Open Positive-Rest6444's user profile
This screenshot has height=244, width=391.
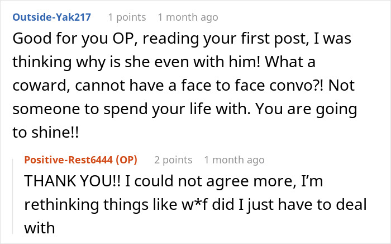coord(68,160)
